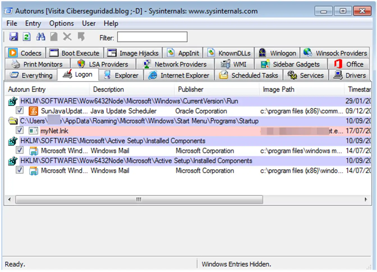Click into the Filter text field

tap(152, 37)
